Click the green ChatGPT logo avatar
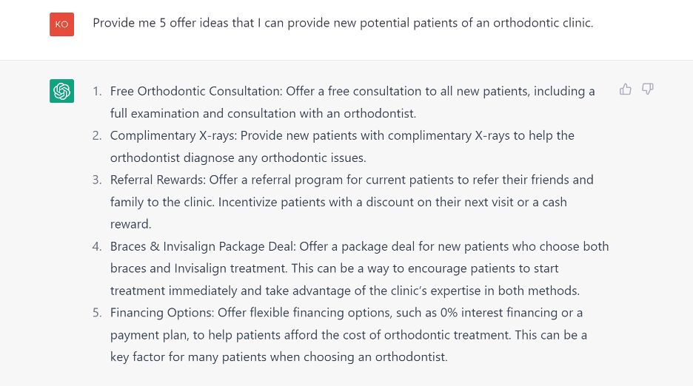The image size is (693, 386). 62,91
